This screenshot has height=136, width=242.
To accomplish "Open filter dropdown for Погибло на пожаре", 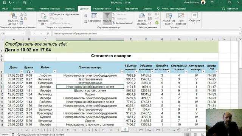I will [168, 71].
